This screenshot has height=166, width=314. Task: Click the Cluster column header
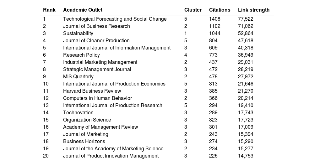pos(193,10)
